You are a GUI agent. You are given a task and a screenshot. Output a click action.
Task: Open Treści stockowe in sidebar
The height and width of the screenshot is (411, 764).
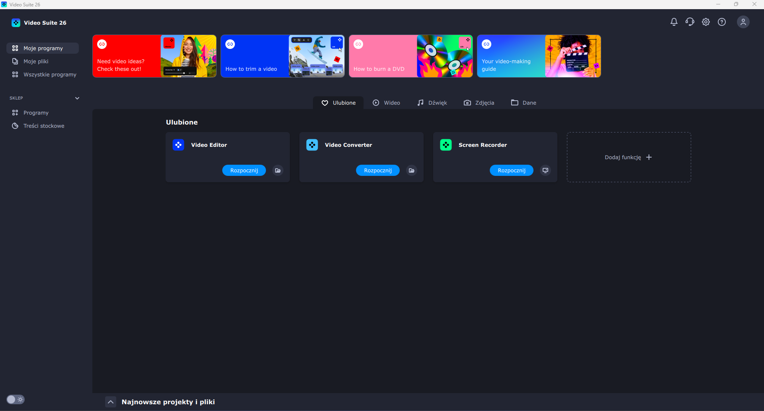[43, 126]
